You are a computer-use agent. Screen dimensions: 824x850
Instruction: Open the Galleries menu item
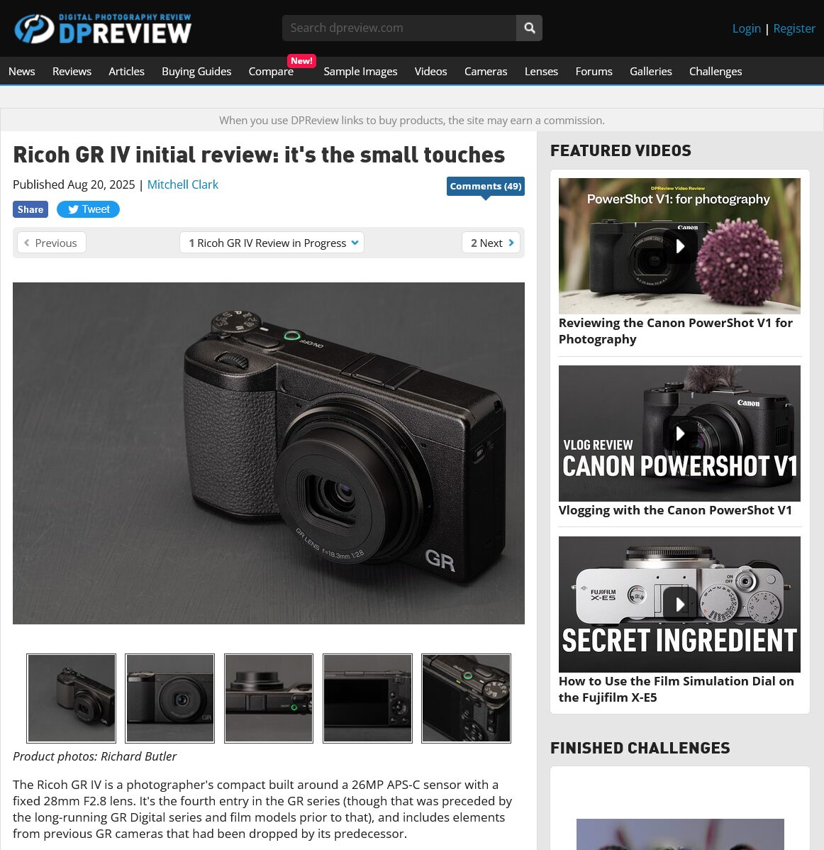[x=651, y=71]
